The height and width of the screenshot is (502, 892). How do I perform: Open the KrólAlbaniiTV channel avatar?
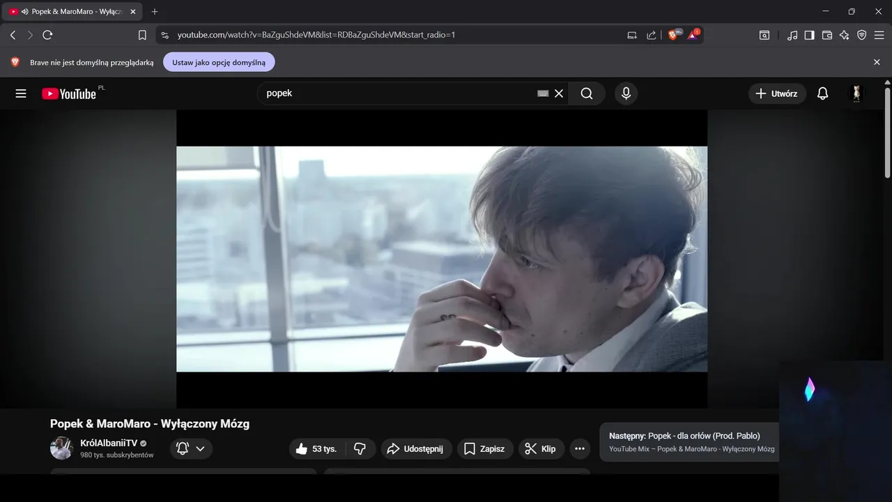61,448
